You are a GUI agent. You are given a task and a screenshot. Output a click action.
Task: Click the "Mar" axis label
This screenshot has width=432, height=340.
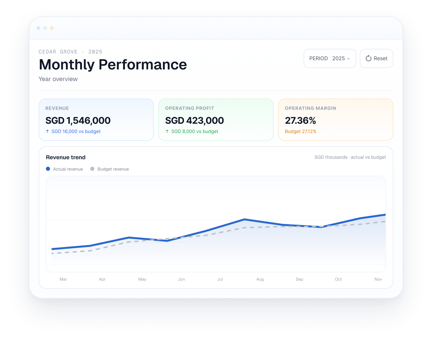pyautogui.click(x=63, y=279)
